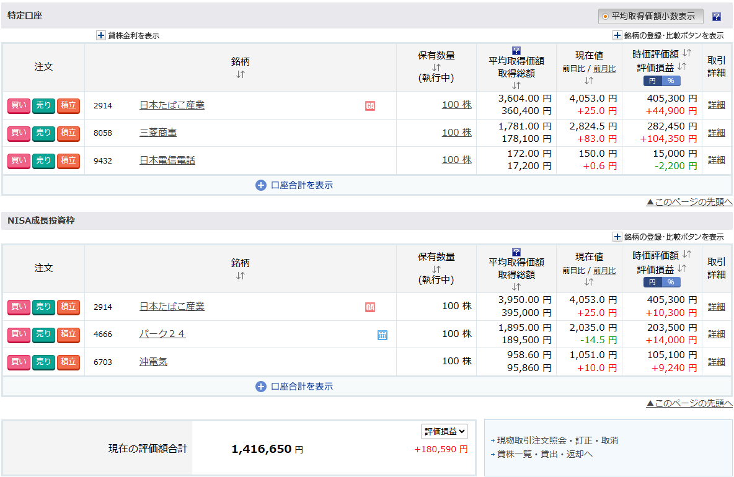This screenshot has width=734, height=477.
Task: Open 100 株 link for 日本電信電話
Action: point(456,159)
